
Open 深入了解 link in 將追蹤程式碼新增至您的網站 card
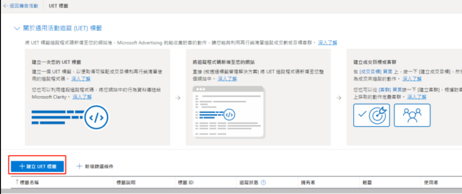tap(227, 78)
